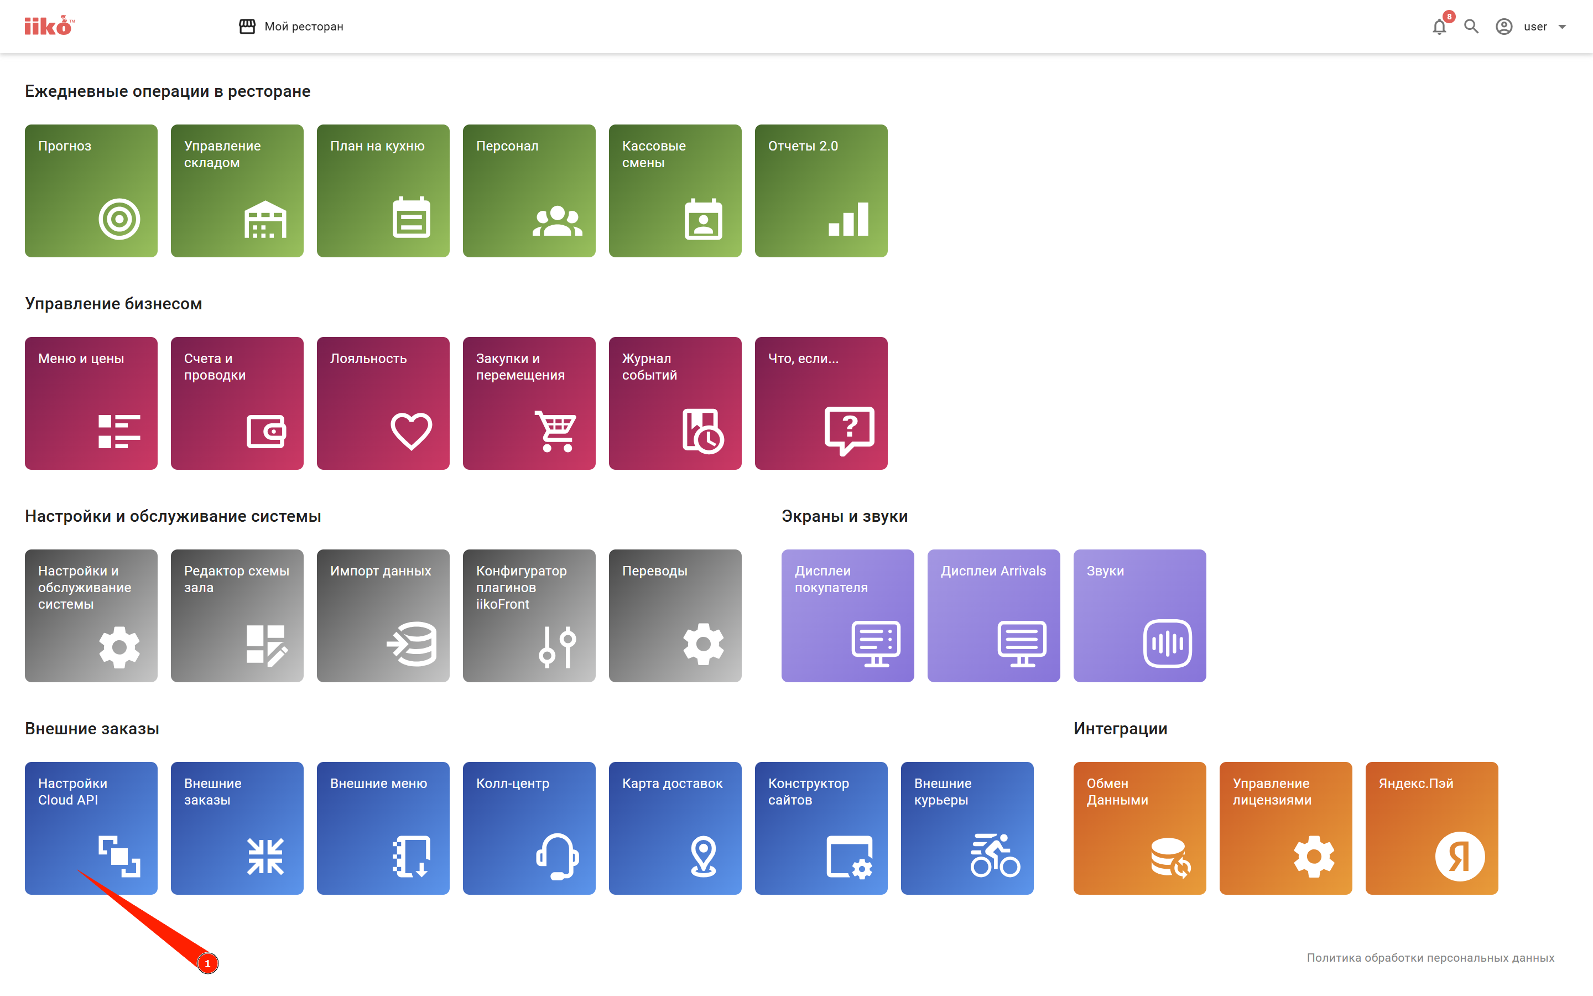Launch Редактор схемы зала tile
1593x996 pixels.
point(237,615)
